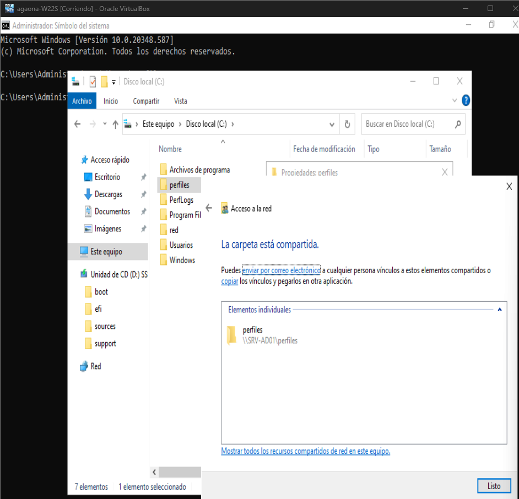Open the Descargas quick access folder
Screen dimensions: 519x499
pos(108,194)
